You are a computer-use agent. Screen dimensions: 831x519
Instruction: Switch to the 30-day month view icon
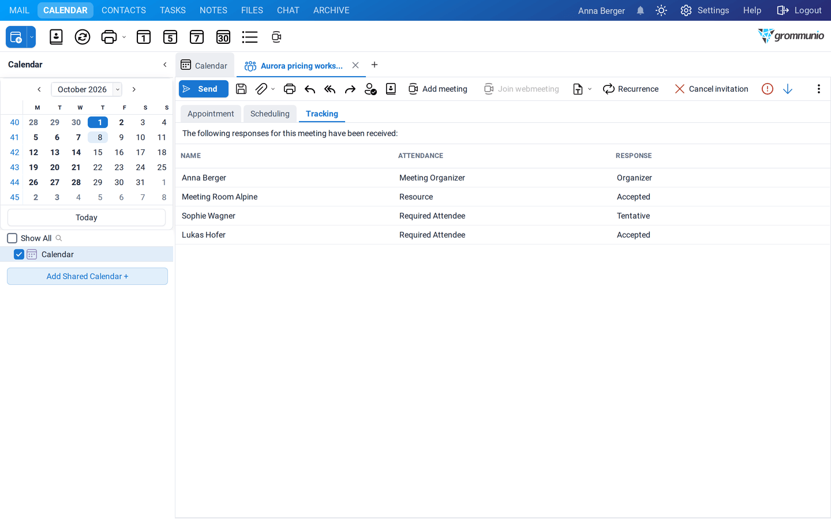point(223,37)
